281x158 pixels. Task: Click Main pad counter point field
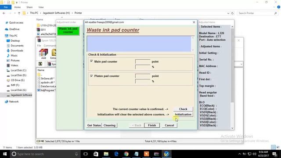click(143, 61)
